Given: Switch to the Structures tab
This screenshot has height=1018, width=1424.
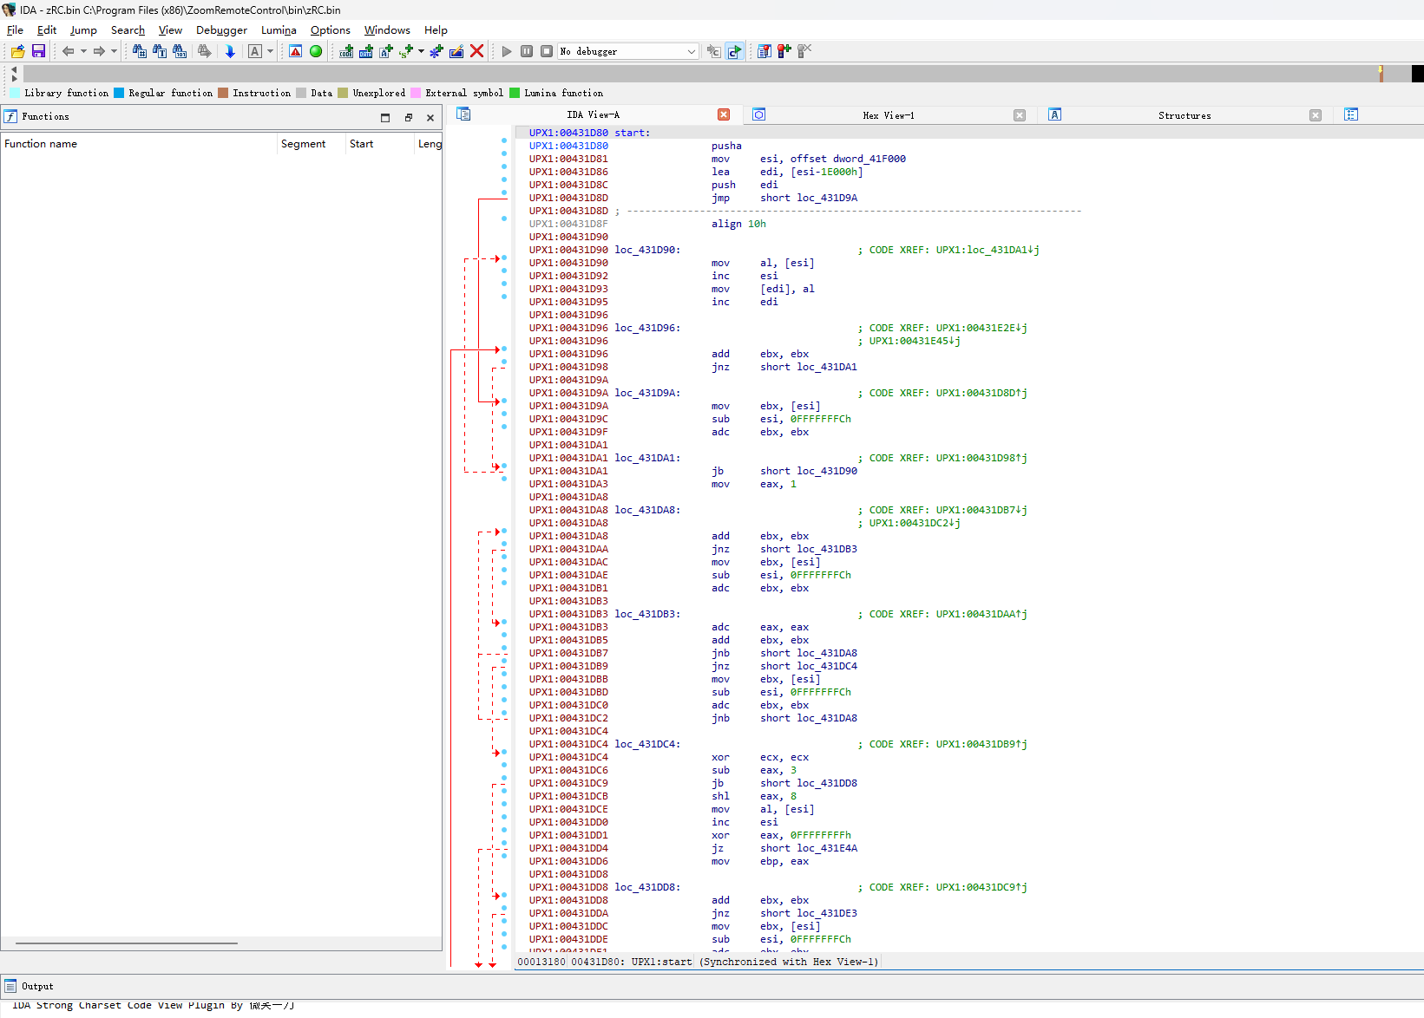Looking at the screenshot, I should pyautogui.click(x=1184, y=115).
